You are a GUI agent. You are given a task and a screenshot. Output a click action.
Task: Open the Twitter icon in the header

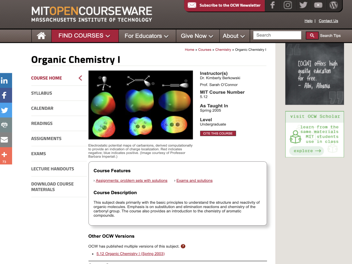click(x=303, y=5)
